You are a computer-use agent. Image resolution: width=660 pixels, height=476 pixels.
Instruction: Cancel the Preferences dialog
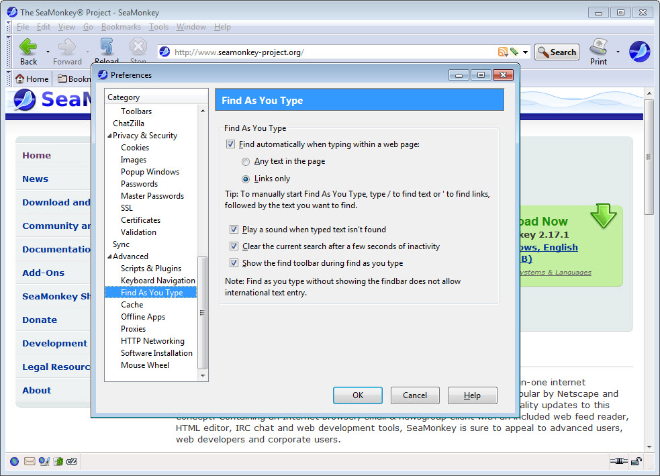click(415, 395)
